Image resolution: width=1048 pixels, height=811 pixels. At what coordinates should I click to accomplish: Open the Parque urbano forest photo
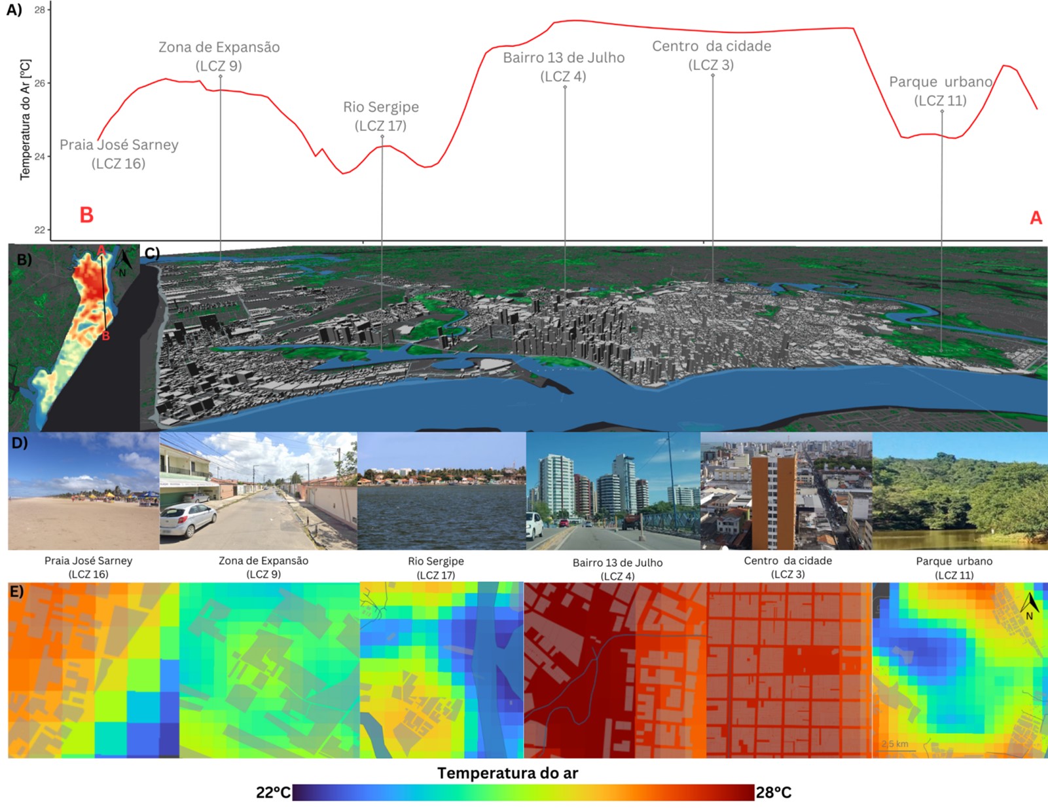960,491
